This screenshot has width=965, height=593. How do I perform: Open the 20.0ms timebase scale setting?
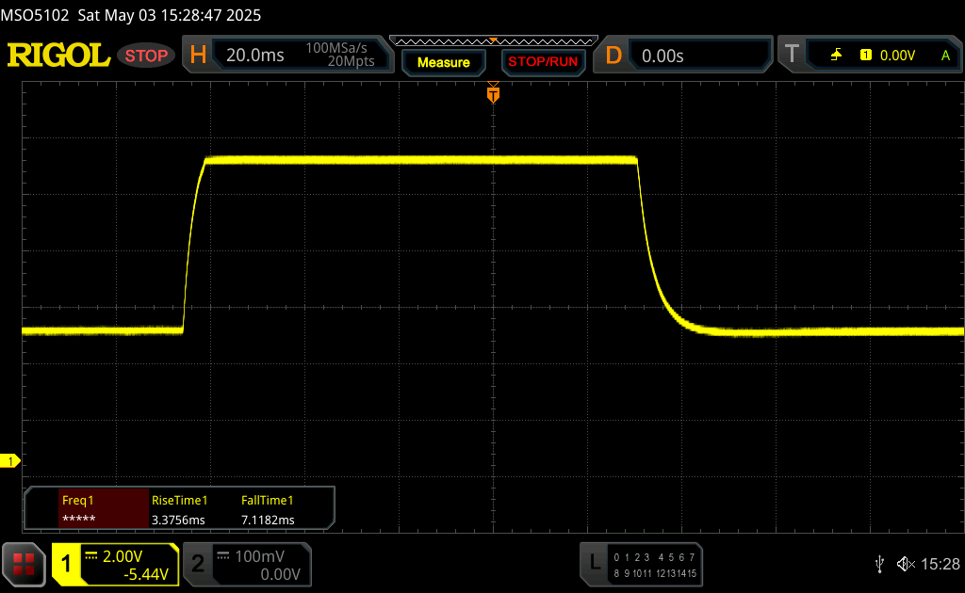pos(255,56)
